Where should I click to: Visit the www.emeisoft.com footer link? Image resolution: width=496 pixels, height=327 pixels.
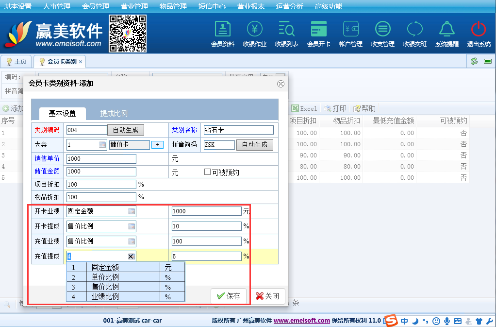click(301, 321)
